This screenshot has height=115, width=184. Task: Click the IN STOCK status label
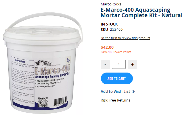coord(109,24)
